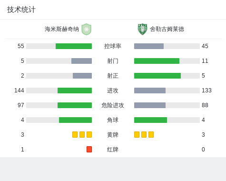Click the 控球率 stat label
This screenshot has height=181, width=226.
113,46
